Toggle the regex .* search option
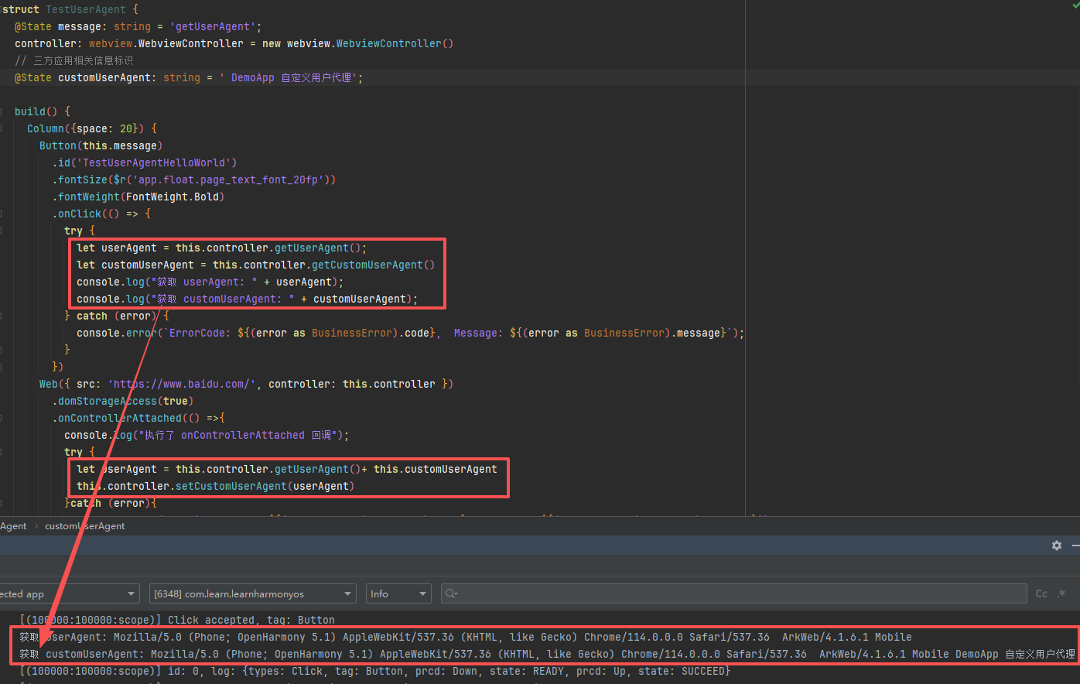 [1061, 593]
